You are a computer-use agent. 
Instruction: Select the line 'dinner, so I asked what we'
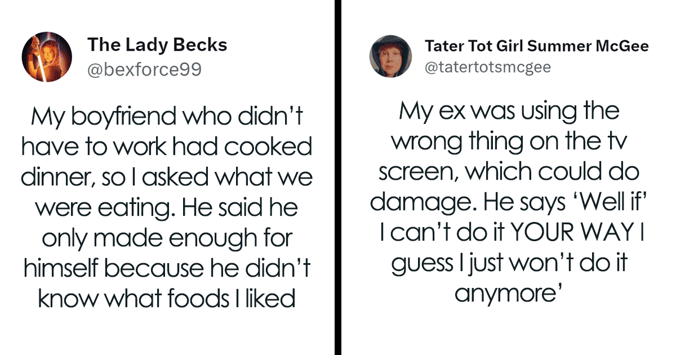[167, 179]
